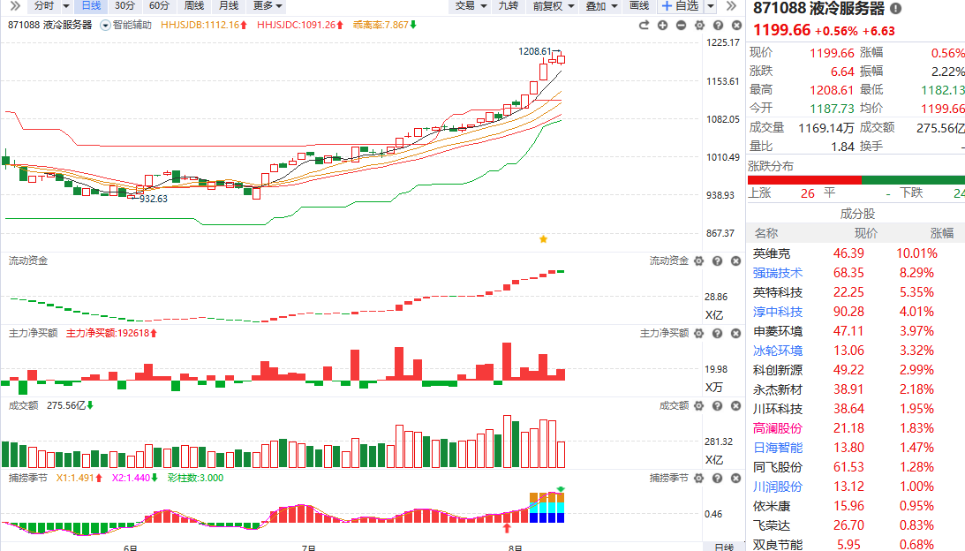Close the 流动资金 indicator panel

click(735, 261)
